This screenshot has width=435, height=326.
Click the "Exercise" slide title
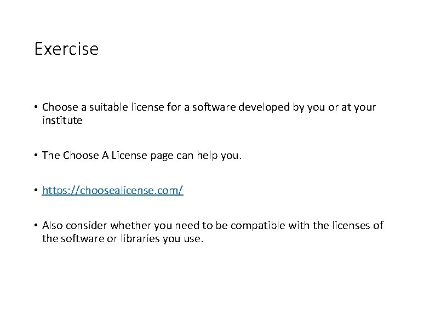point(66,49)
